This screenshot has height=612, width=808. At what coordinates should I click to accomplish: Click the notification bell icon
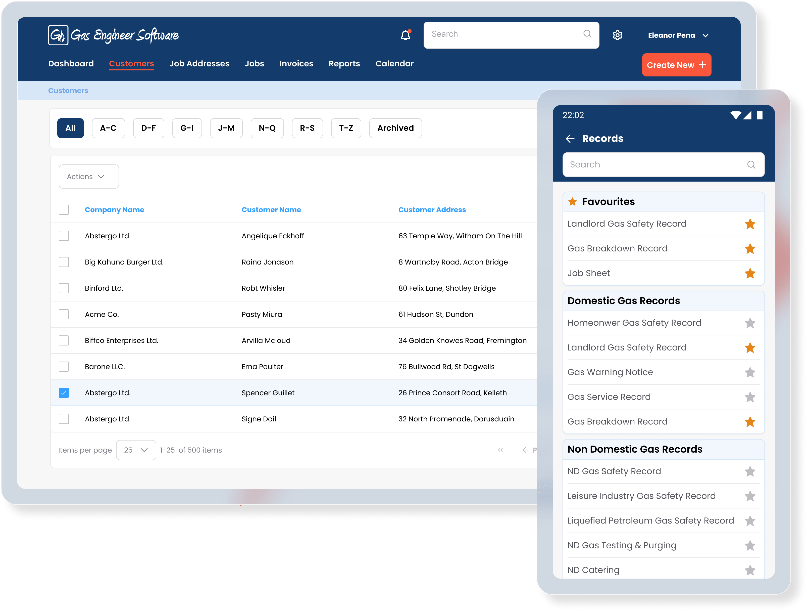pos(405,35)
